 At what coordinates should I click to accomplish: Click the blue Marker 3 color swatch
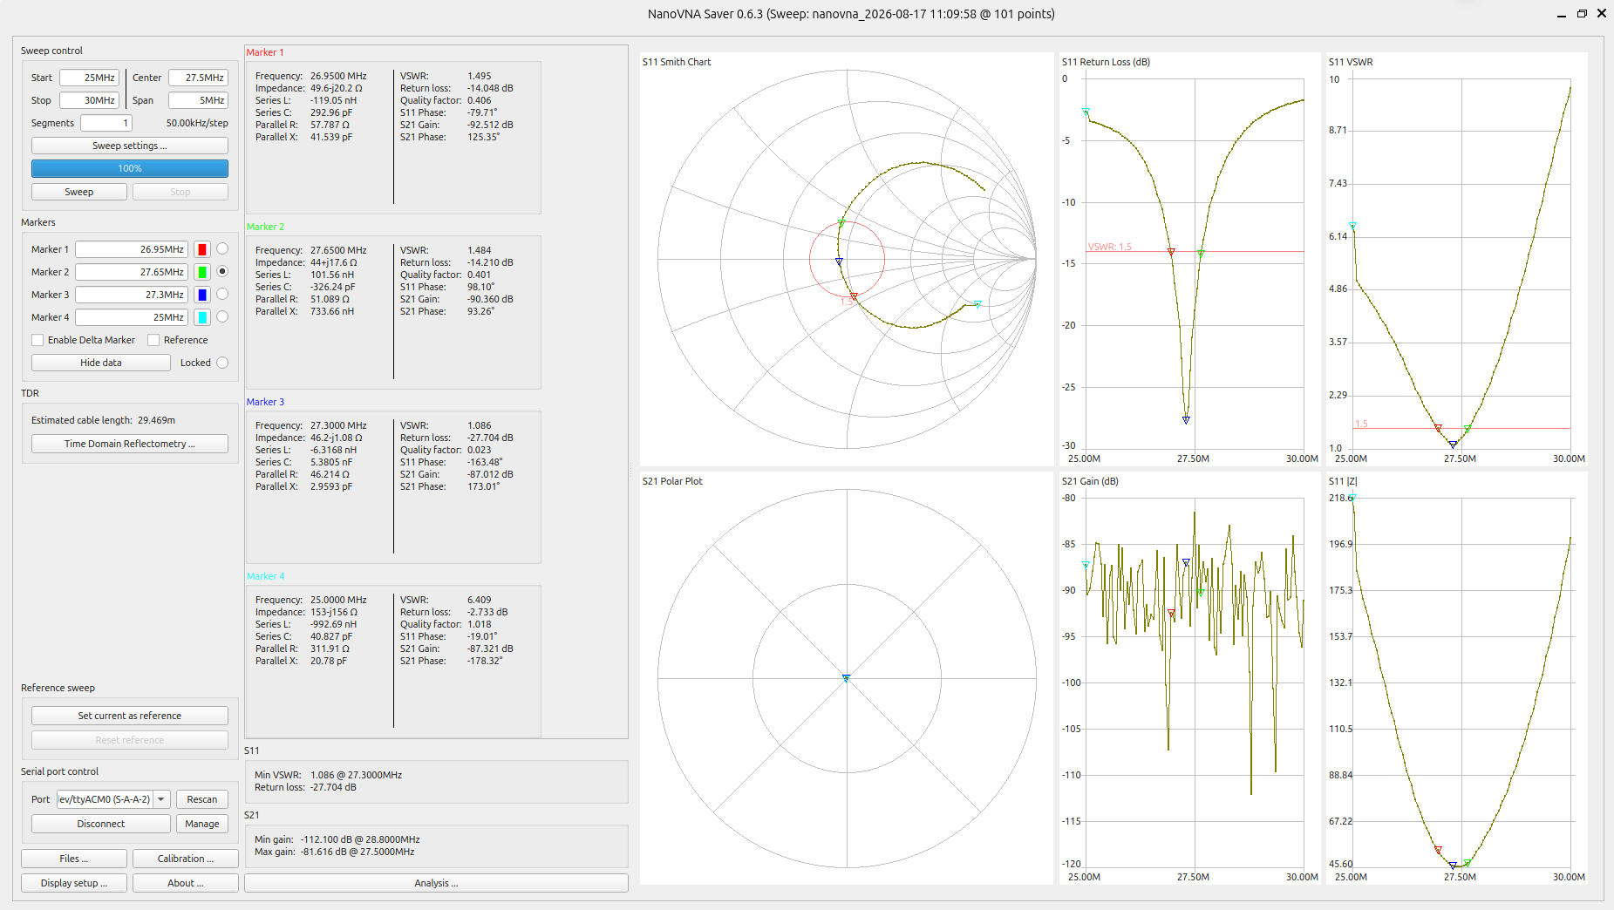[x=202, y=295]
